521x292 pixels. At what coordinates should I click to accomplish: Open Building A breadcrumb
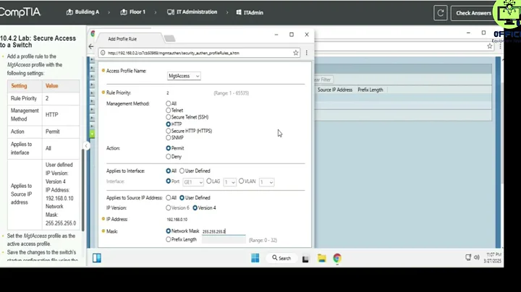point(82,12)
